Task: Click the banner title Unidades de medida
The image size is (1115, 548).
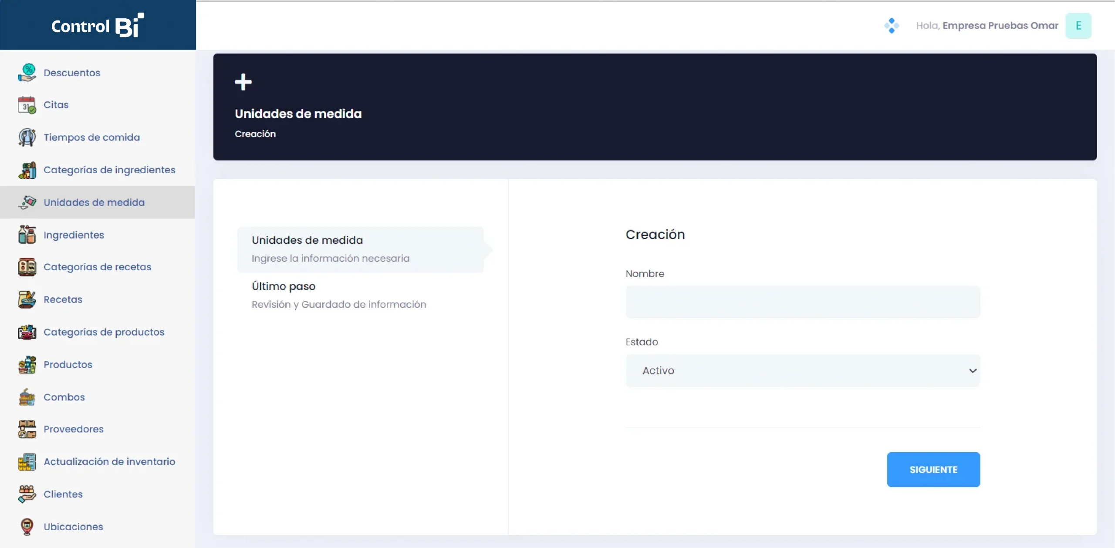Action: coord(298,114)
